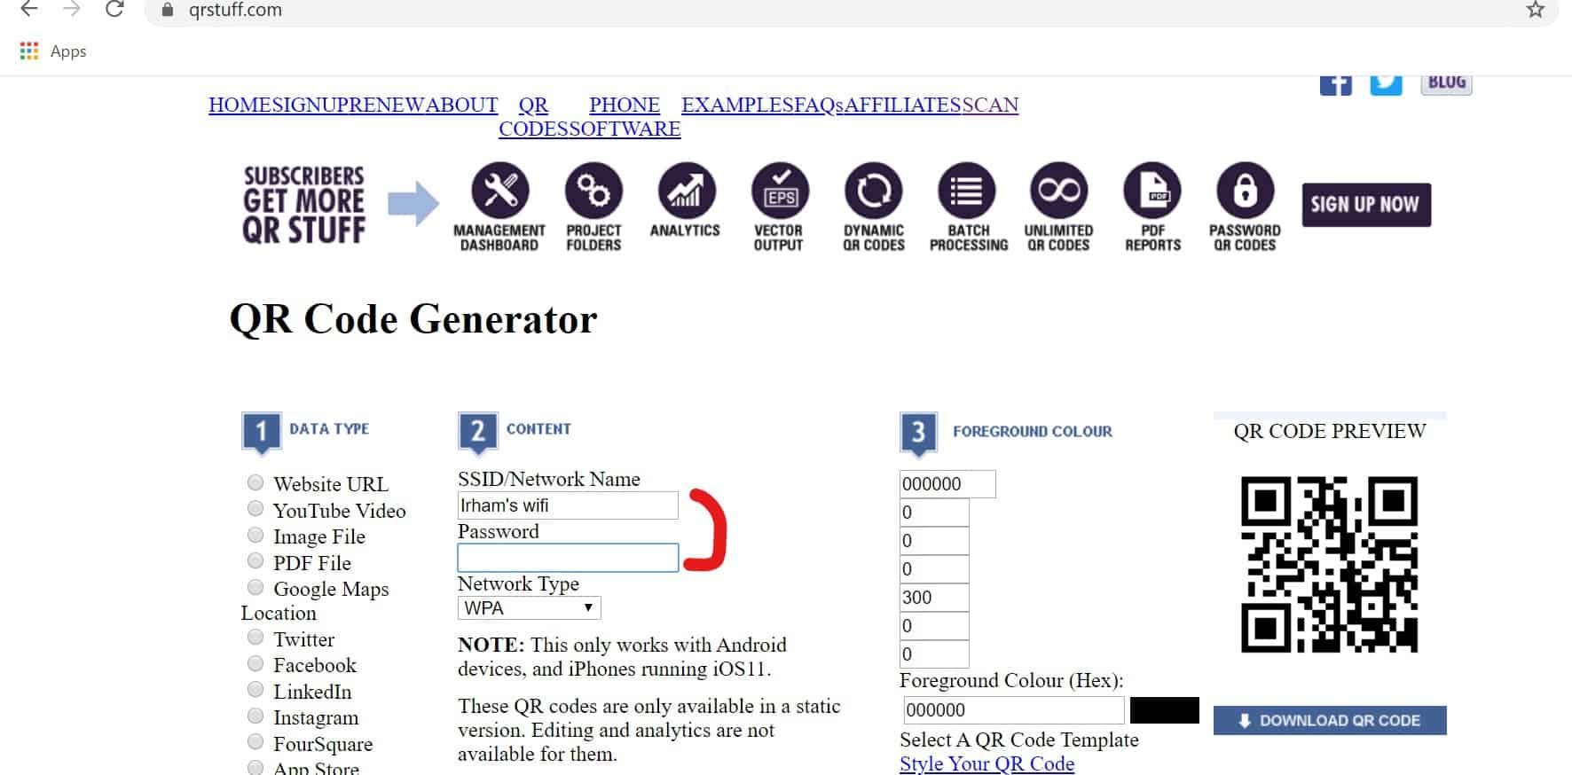Open the SIGNUP navigation link
The height and width of the screenshot is (775, 1572).
coord(310,105)
